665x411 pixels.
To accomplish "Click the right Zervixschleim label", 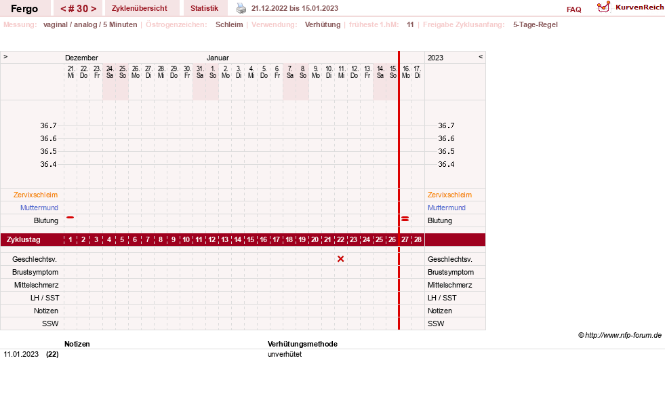I will click(x=449, y=195).
